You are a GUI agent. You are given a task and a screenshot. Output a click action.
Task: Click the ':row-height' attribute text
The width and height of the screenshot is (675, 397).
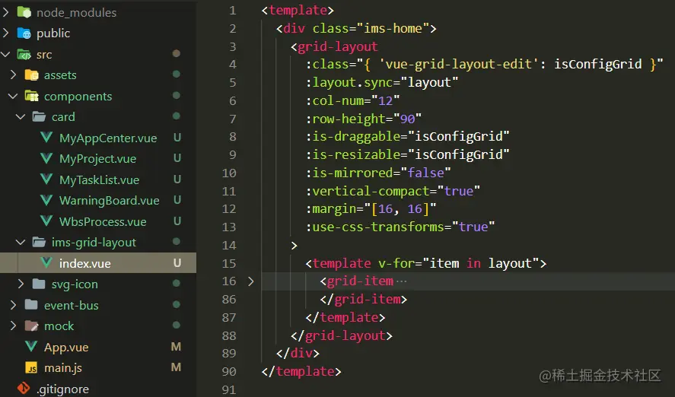(x=345, y=119)
